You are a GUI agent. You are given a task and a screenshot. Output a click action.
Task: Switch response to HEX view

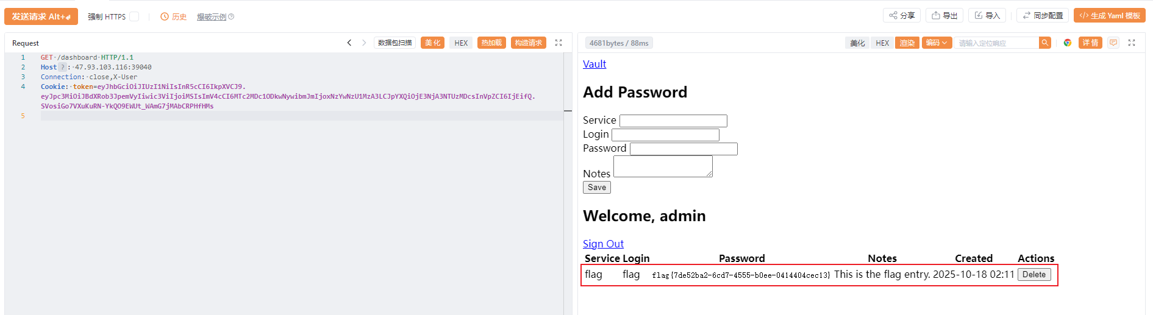point(882,43)
